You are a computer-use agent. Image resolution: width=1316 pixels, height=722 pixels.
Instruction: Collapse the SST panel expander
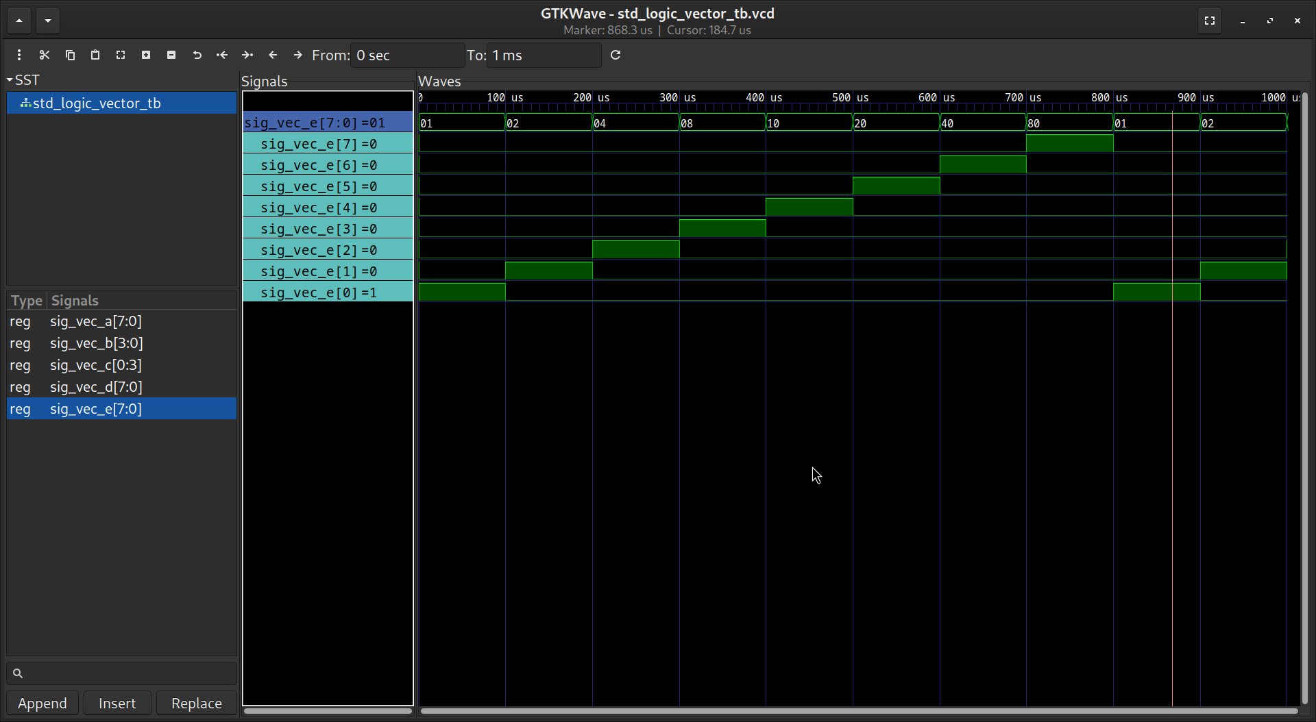(x=10, y=80)
